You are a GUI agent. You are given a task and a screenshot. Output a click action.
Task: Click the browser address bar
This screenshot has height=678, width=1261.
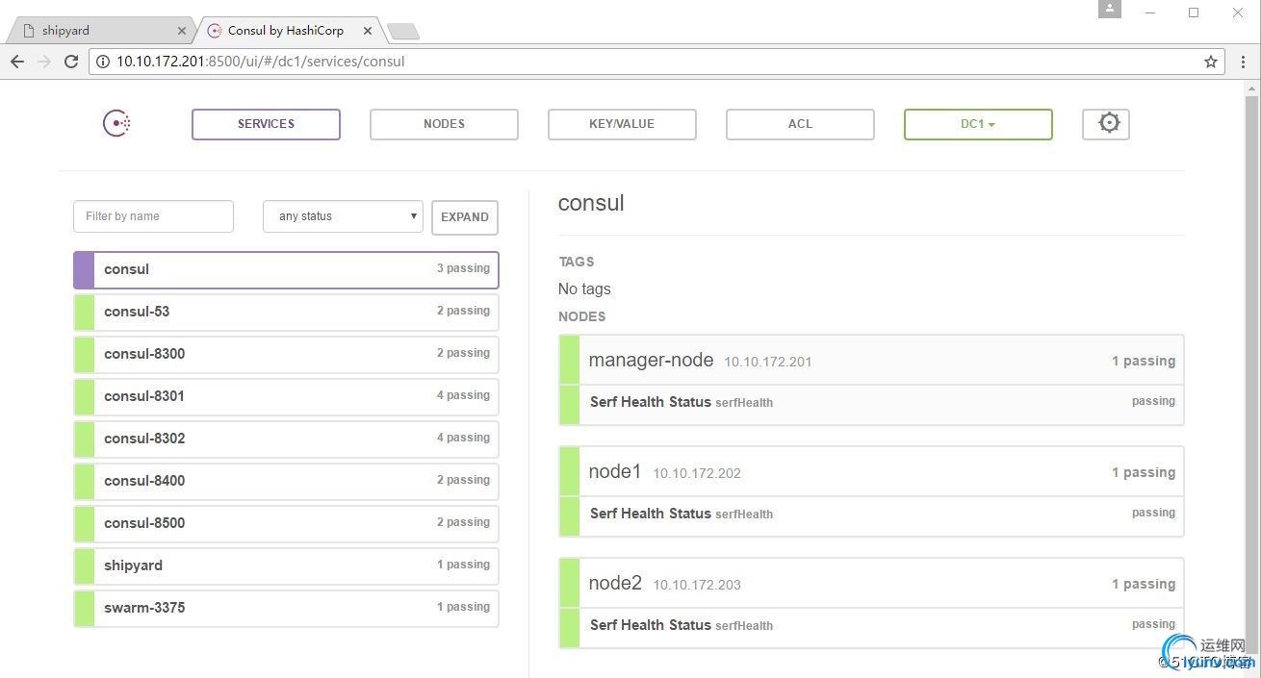(655, 62)
